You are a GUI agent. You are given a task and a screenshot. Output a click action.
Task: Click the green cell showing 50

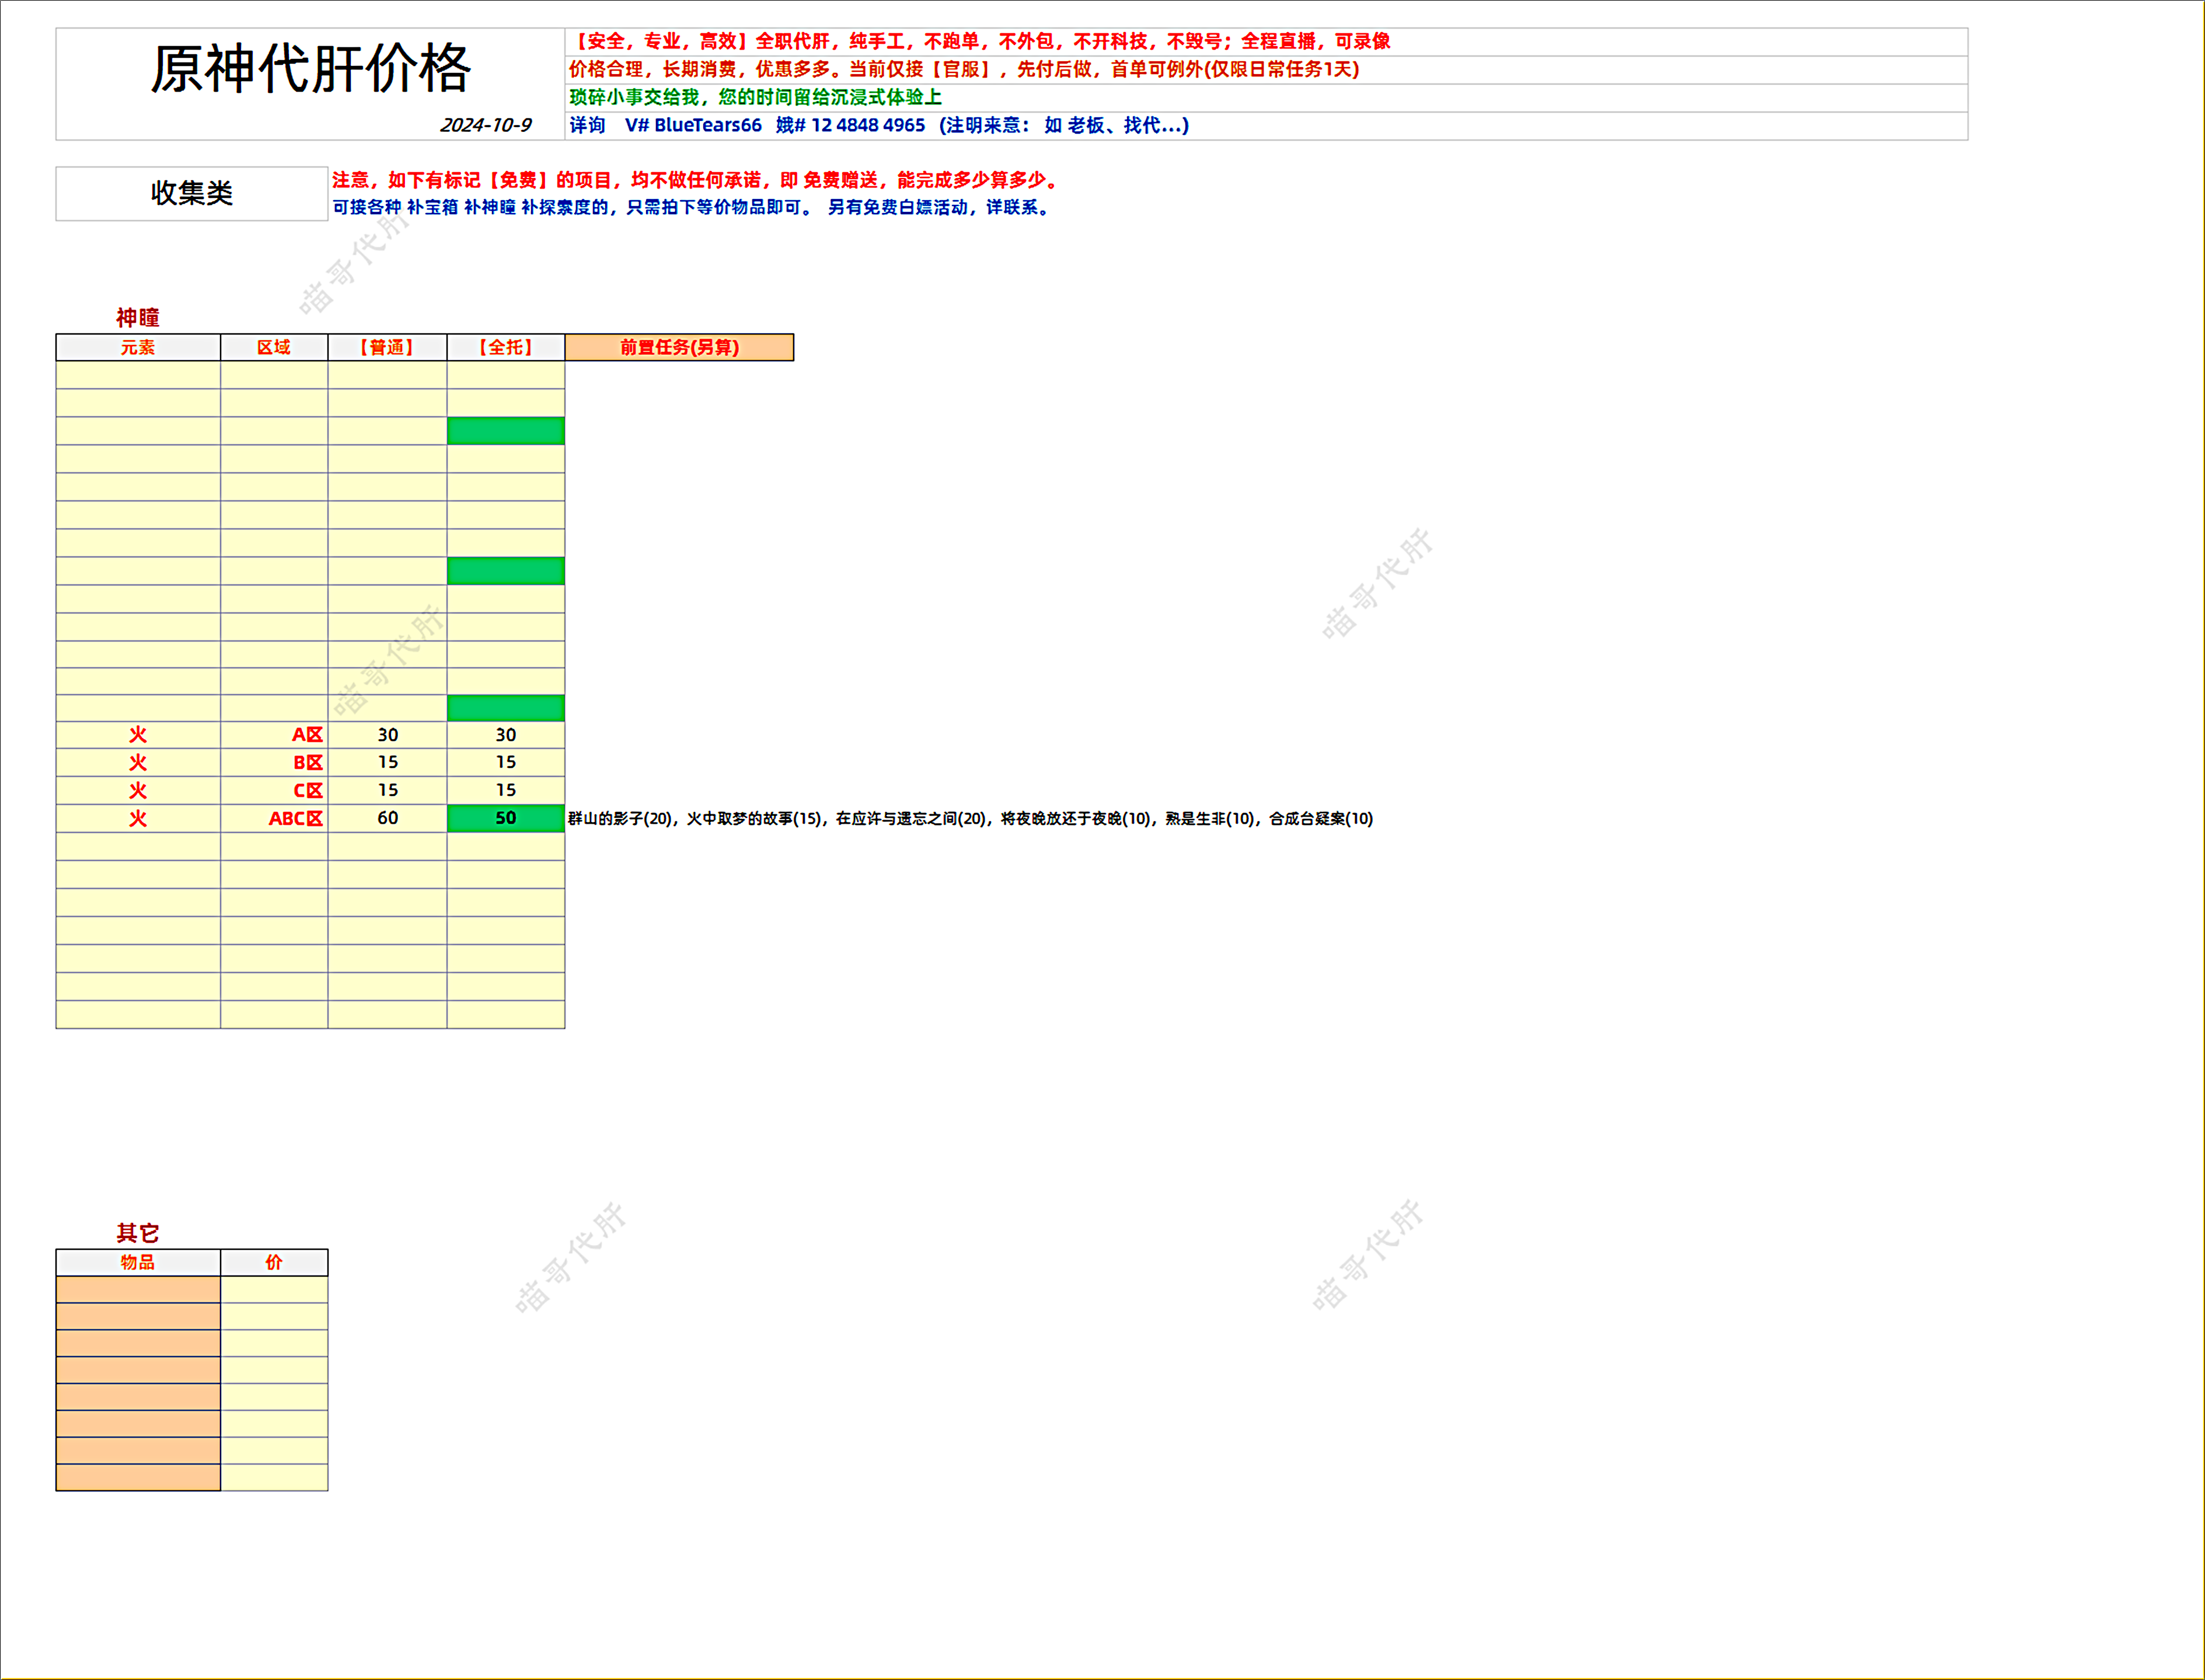pyautogui.click(x=506, y=818)
